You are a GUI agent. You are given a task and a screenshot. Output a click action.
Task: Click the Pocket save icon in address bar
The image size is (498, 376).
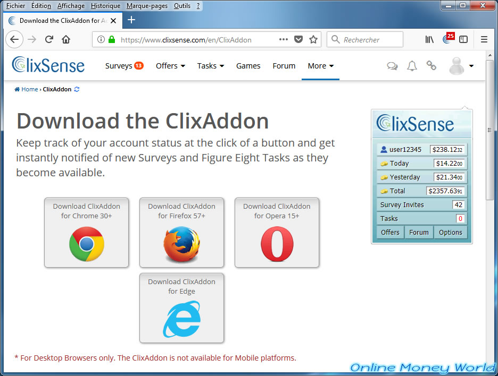click(x=298, y=40)
